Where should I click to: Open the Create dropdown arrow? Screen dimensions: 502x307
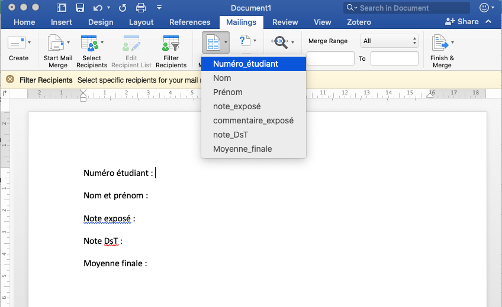tap(30, 42)
